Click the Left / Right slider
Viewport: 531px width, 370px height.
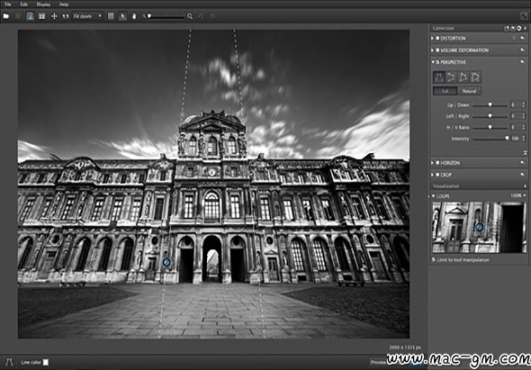click(x=490, y=116)
